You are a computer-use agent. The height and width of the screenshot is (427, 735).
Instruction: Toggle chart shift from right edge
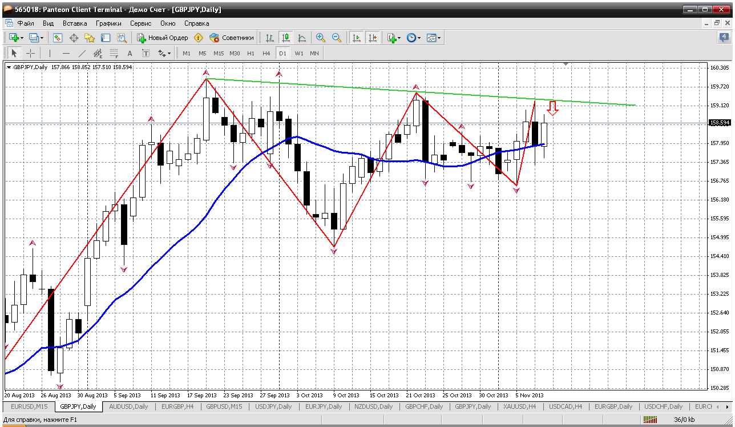(373, 38)
